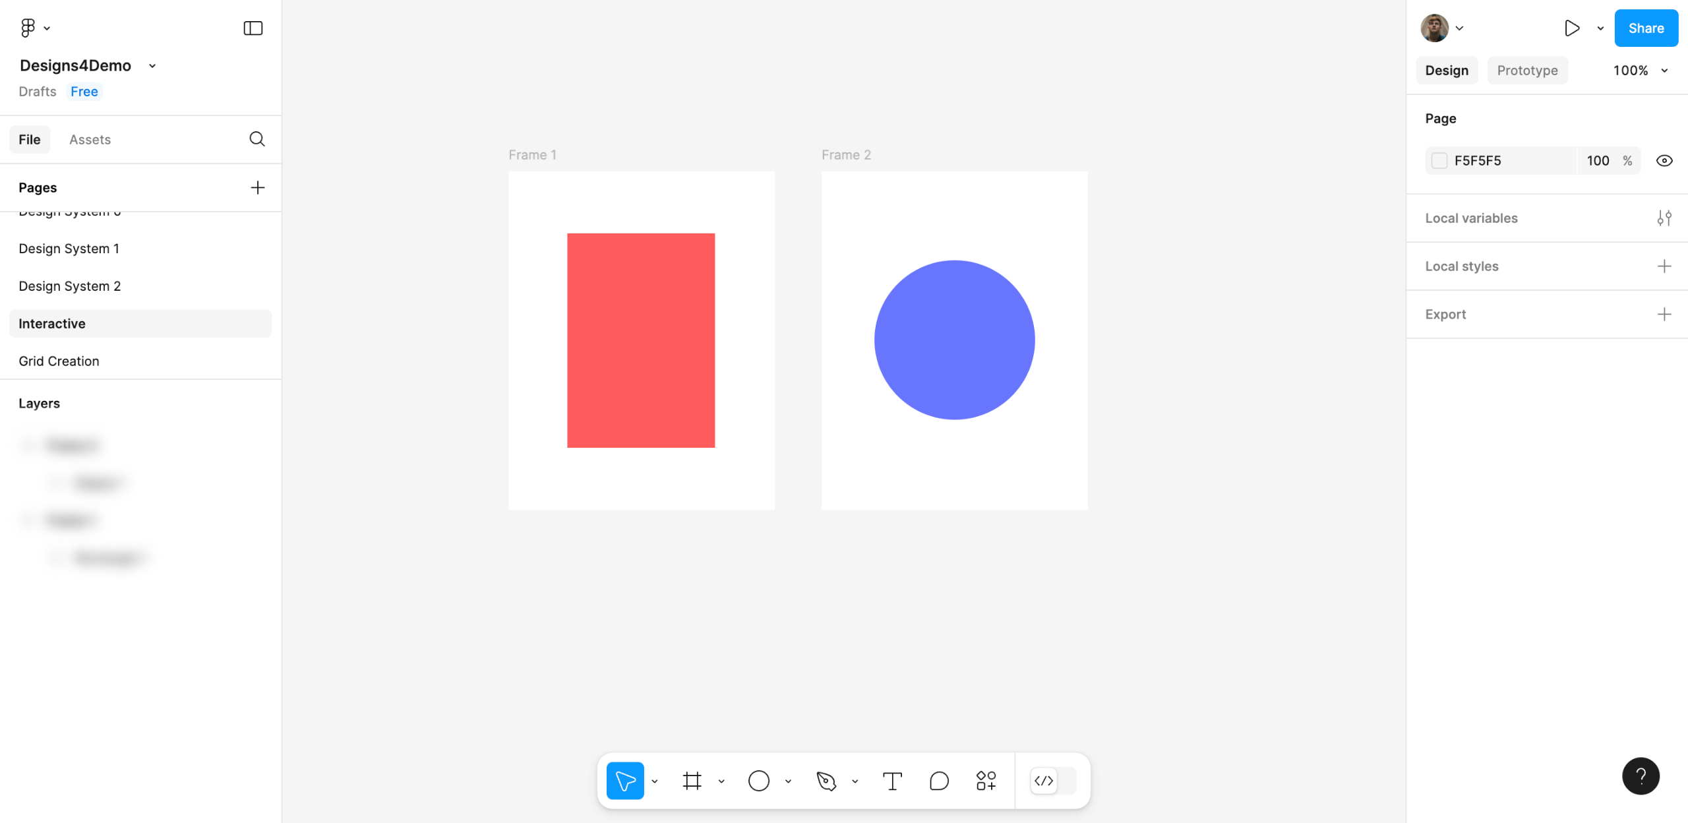Switch to the Assets tab

coord(90,140)
